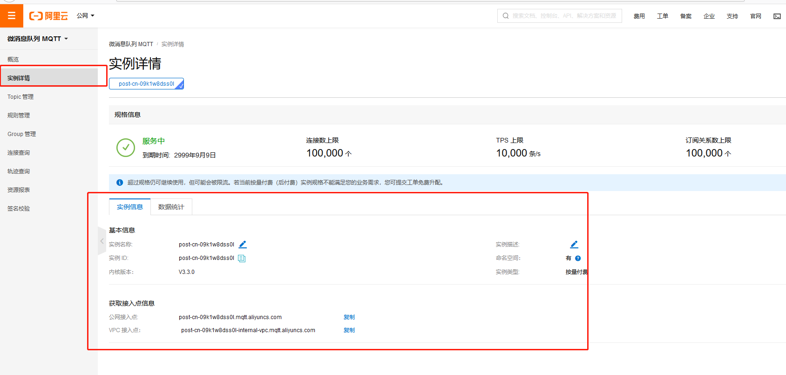The height and width of the screenshot is (375, 786).
Task: Open the Cloud Shell terminal icon
Action: [x=777, y=16]
